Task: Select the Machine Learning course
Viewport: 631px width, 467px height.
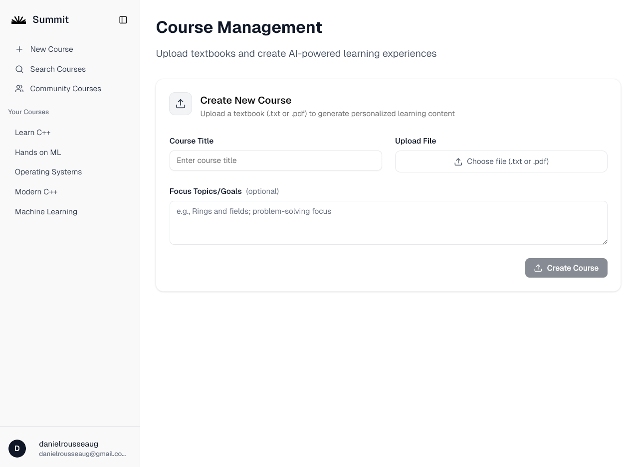Action: coord(46,211)
